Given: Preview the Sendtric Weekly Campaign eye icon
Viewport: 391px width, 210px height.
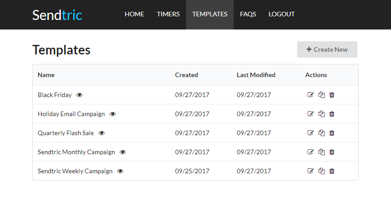Looking at the screenshot, I should click(120, 171).
